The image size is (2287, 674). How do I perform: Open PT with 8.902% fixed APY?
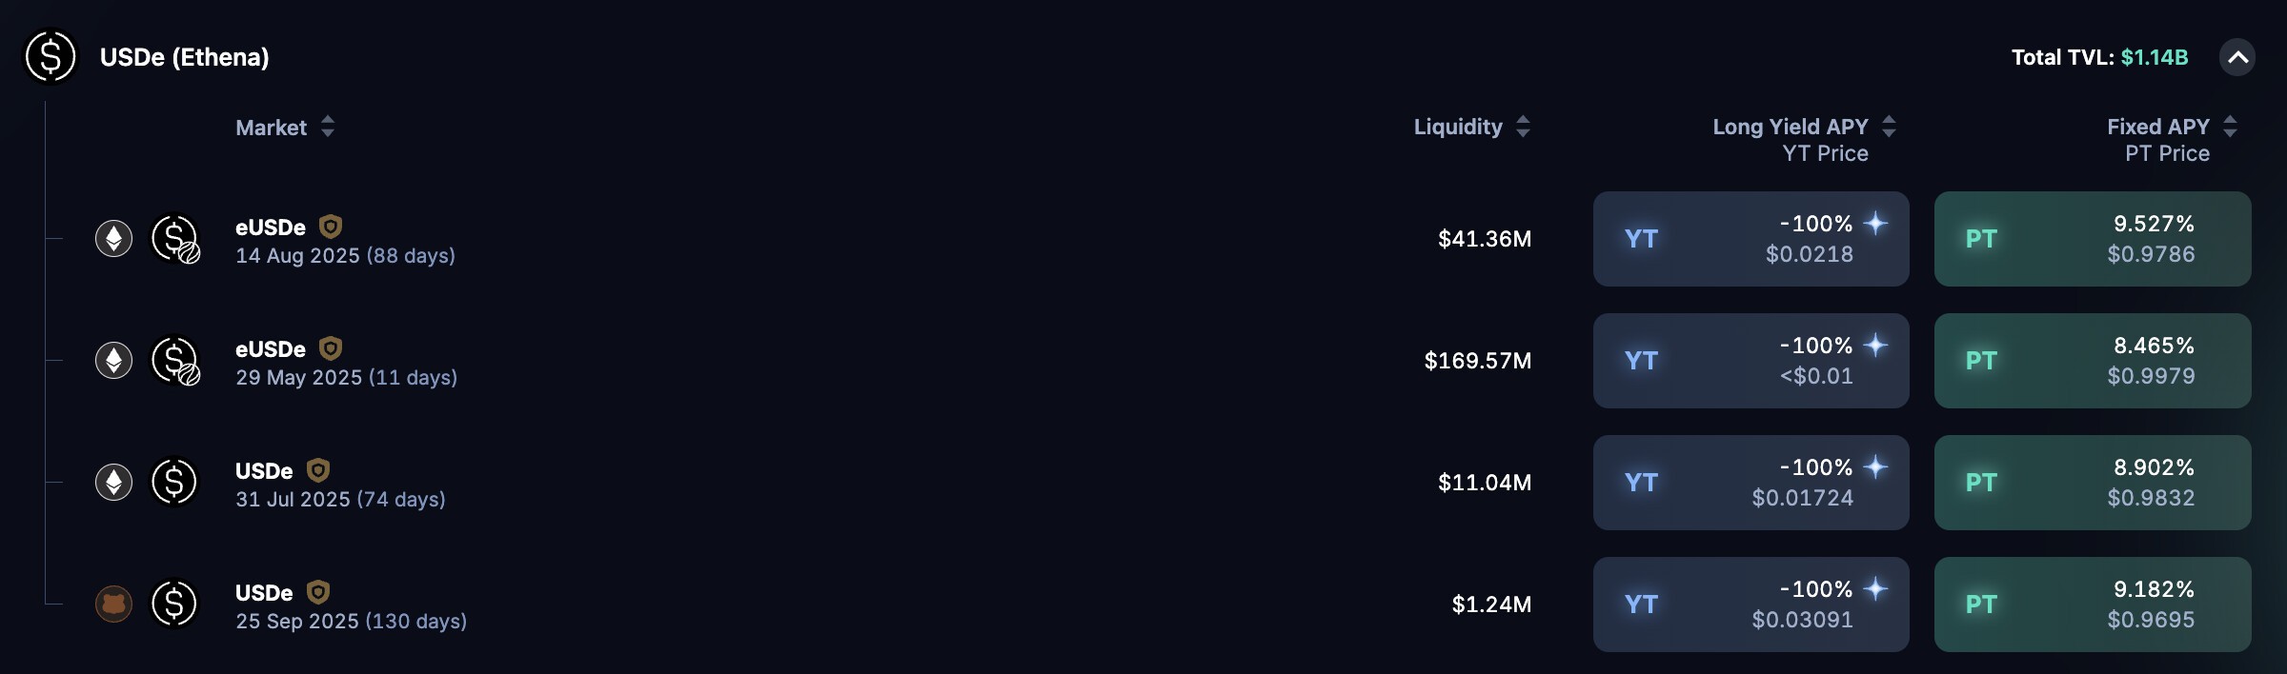tap(2093, 483)
